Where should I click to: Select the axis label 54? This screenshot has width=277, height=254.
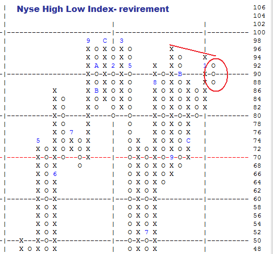(257, 224)
